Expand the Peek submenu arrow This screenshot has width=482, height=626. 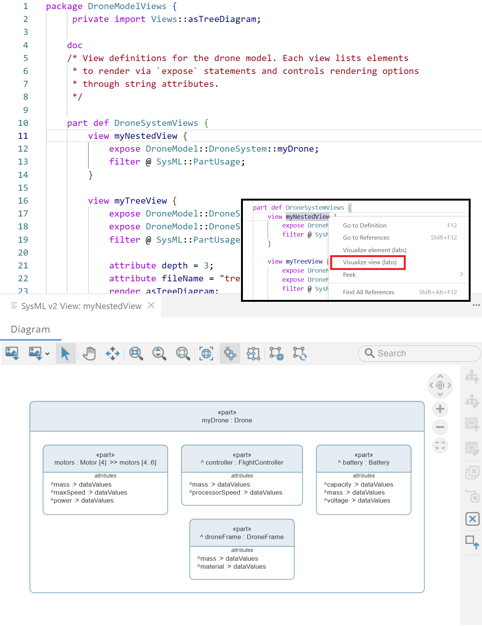[461, 274]
